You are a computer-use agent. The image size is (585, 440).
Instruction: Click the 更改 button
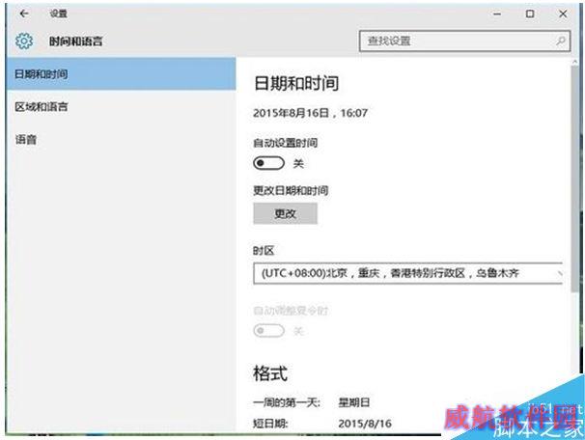pos(285,213)
